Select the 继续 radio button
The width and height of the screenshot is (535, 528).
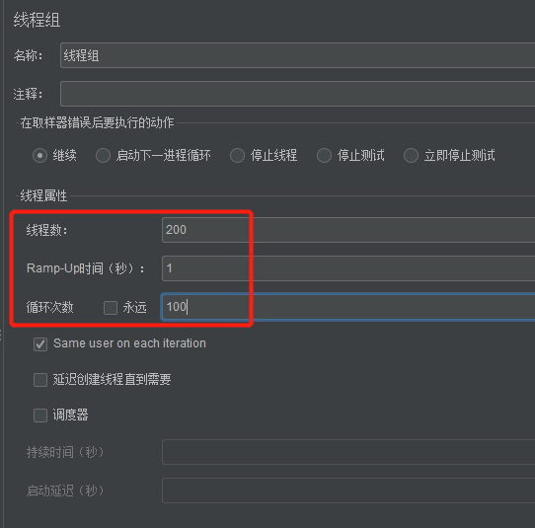39,156
